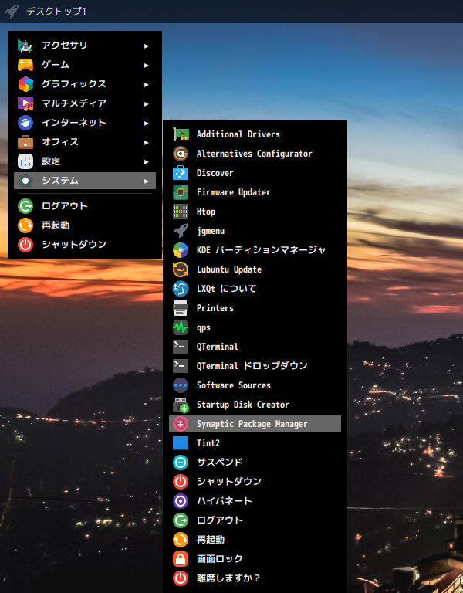Open Printers via printer icon

tap(181, 308)
